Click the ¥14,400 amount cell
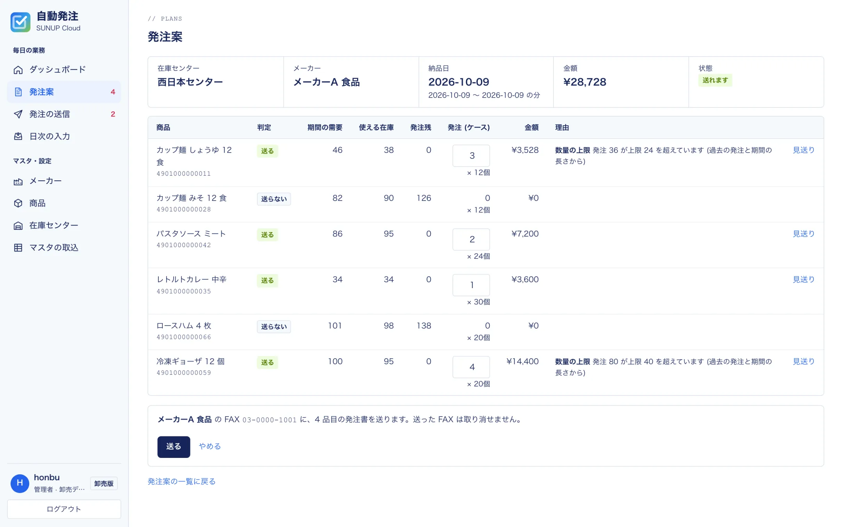 pyautogui.click(x=522, y=361)
